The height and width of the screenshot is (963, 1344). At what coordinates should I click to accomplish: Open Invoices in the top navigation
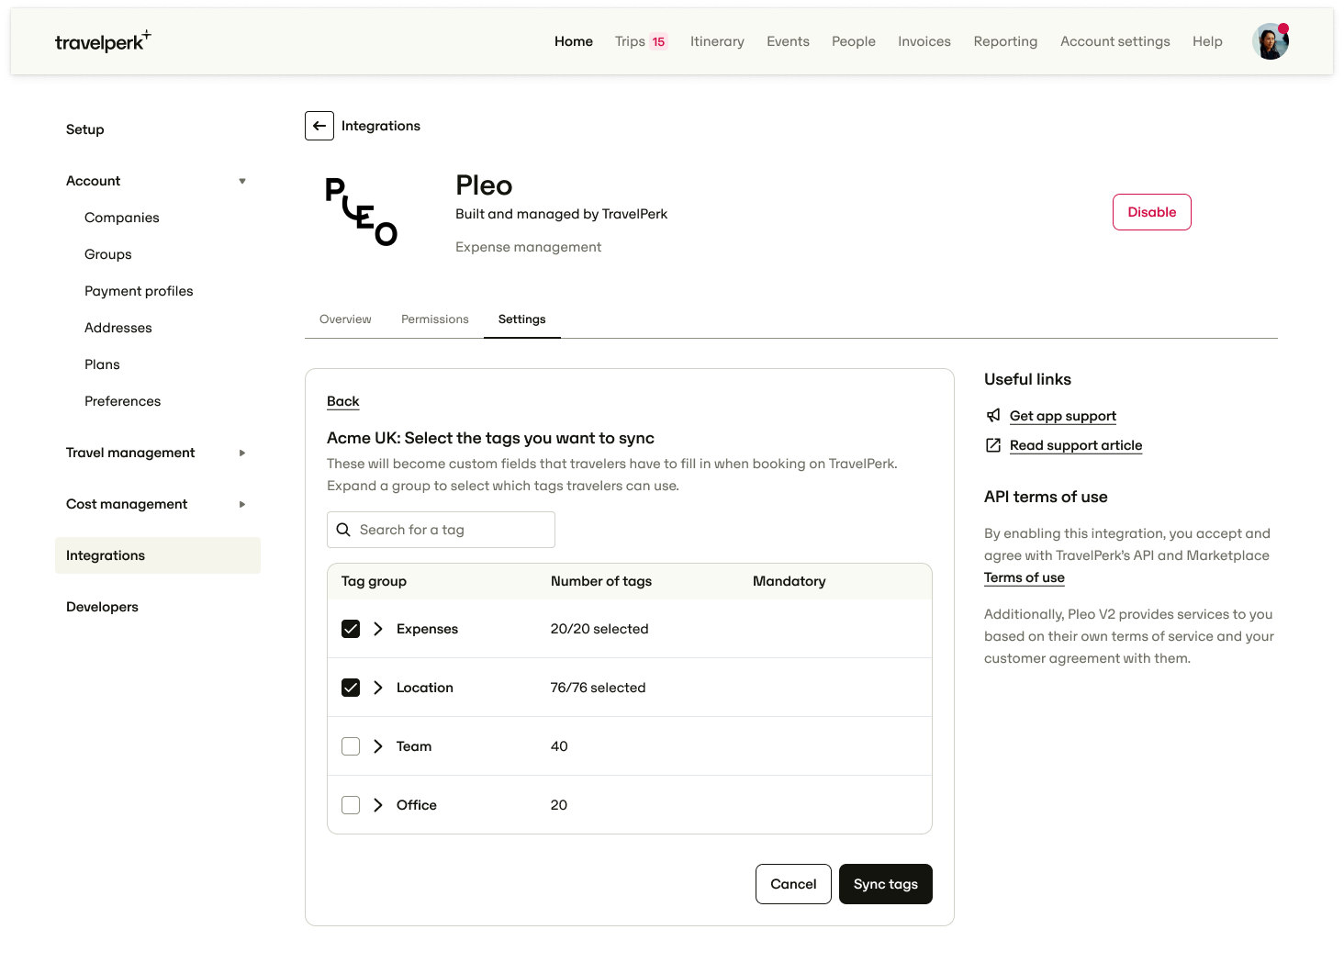tap(924, 41)
